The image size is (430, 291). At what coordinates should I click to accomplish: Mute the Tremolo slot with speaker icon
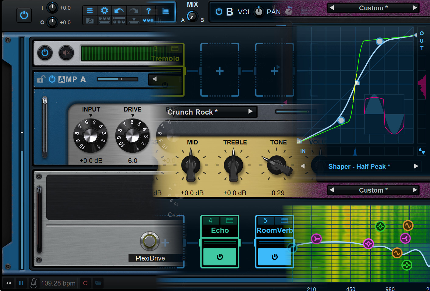[x=66, y=53]
